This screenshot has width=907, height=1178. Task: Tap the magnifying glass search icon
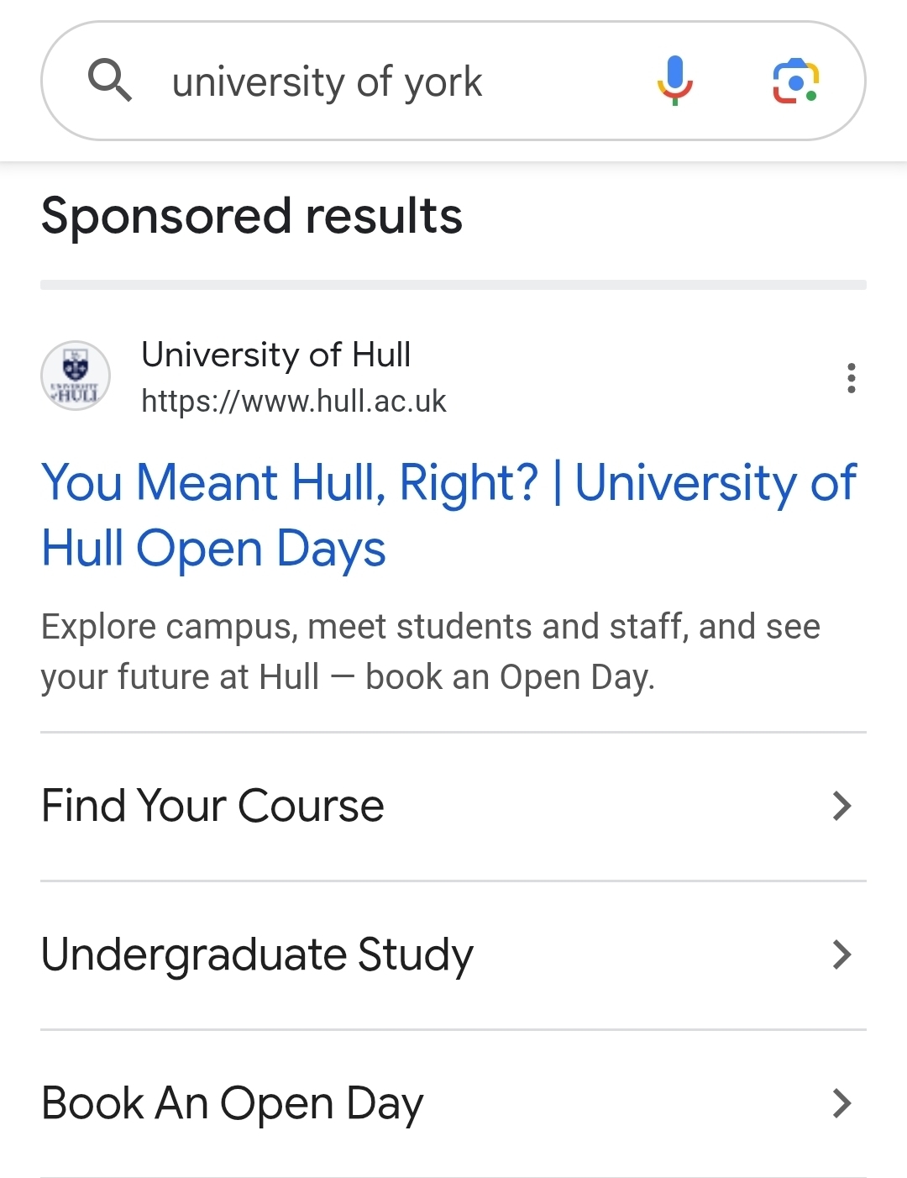pos(110,81)
